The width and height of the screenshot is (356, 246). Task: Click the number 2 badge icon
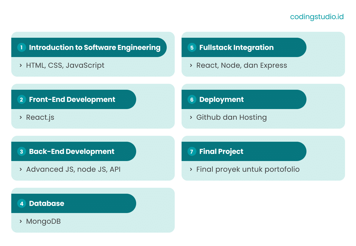pyautogui.click(x=21, y=100)
